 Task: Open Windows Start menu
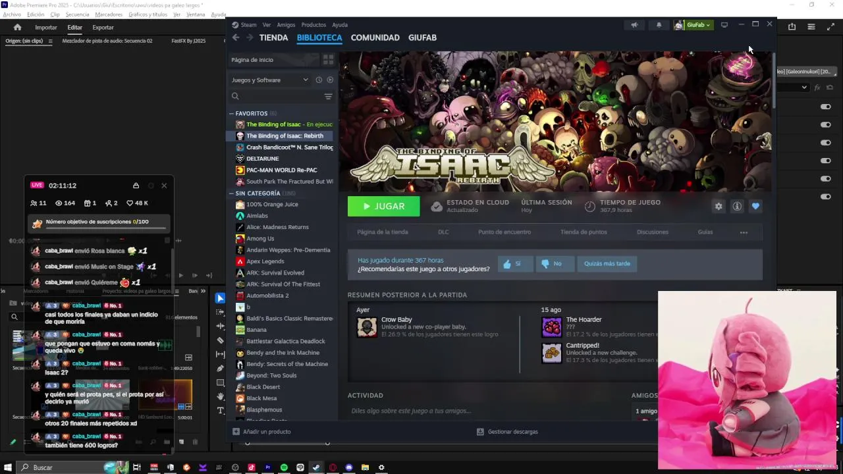click(x=8, y=467)
